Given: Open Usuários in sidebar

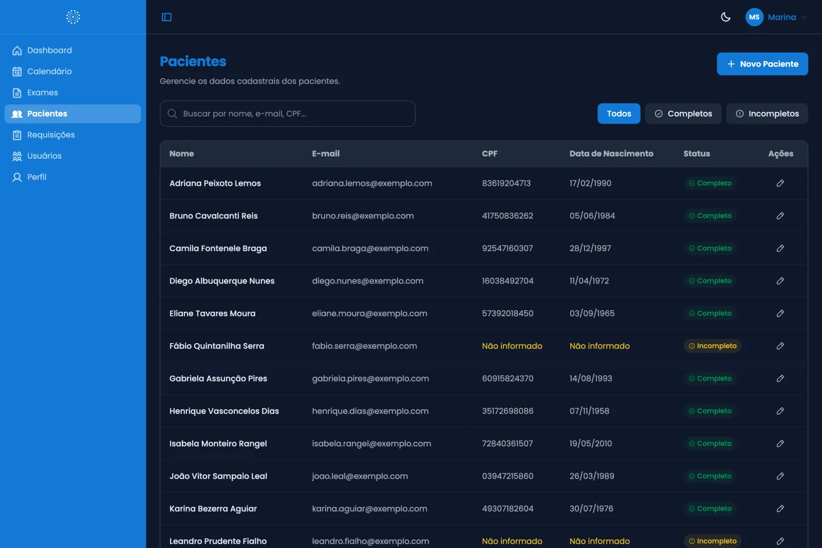Looking at the screenshot, I should click(73, 156).
